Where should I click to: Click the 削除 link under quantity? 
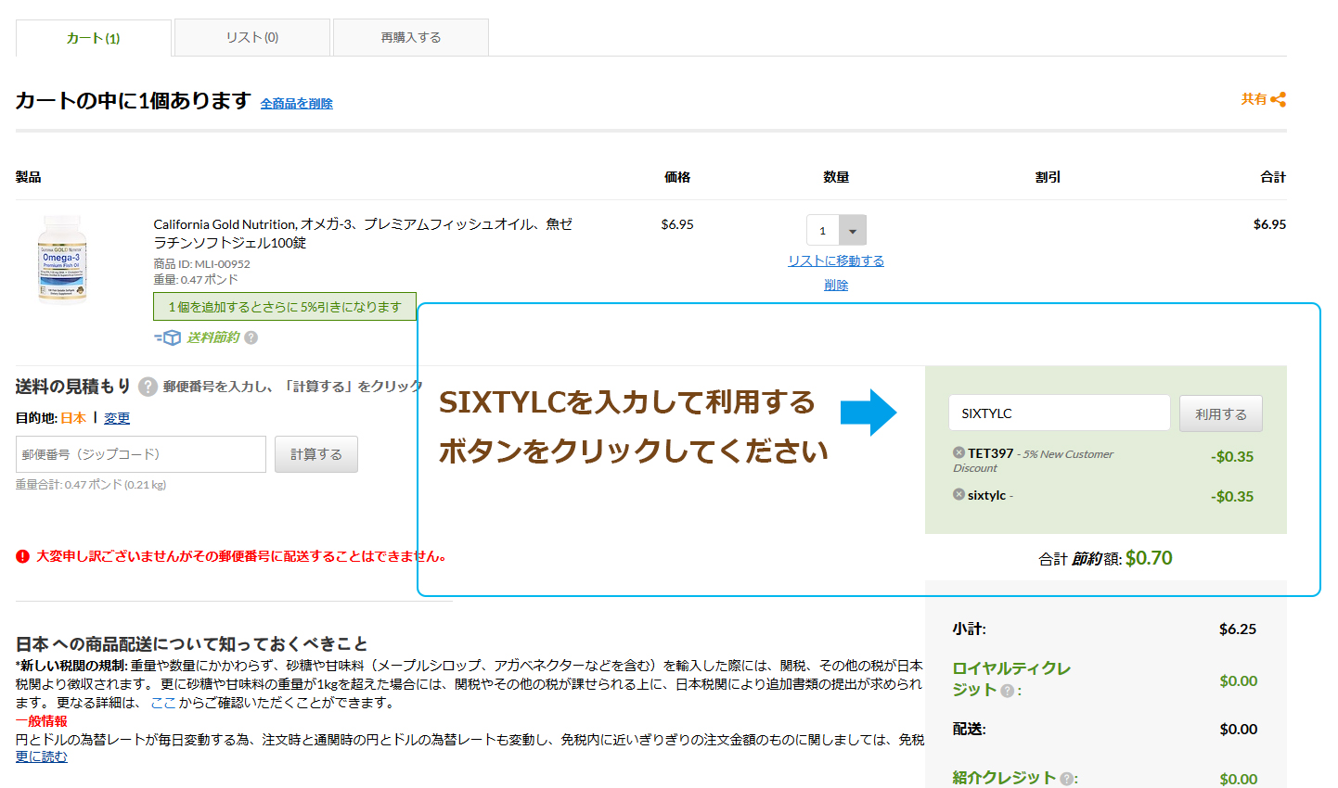[x=836, y=286]
